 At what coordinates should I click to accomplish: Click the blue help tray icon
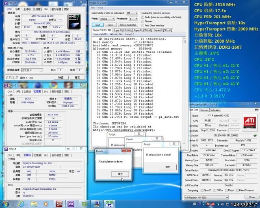click(199, 204)
